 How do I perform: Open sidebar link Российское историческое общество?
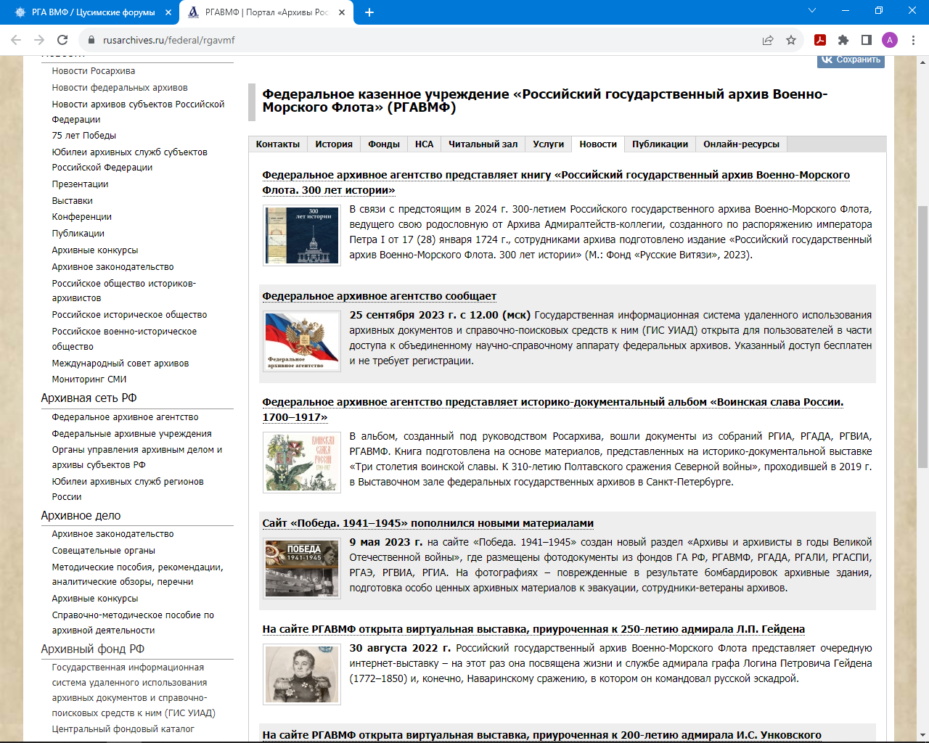[x=130, y=315]
